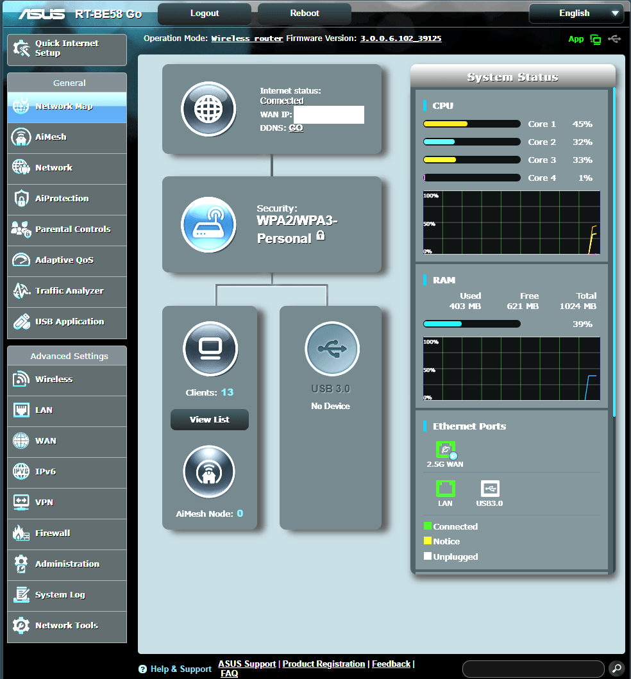Image resolution: width=631 pixels, height=679 pixels.
Task: Select the wireless router security icon
Action: [x=208, y=224]
